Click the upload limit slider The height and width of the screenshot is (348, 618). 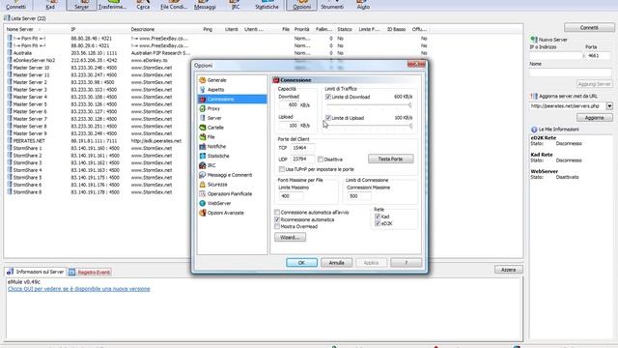[369, 126]
